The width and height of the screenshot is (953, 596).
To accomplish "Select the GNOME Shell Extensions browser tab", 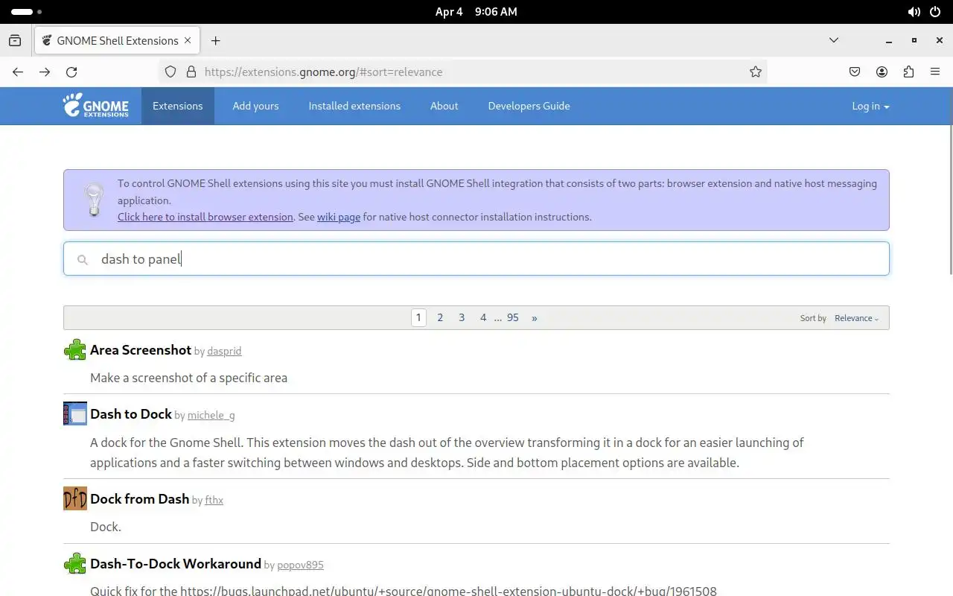I will (x=116, y=41).
